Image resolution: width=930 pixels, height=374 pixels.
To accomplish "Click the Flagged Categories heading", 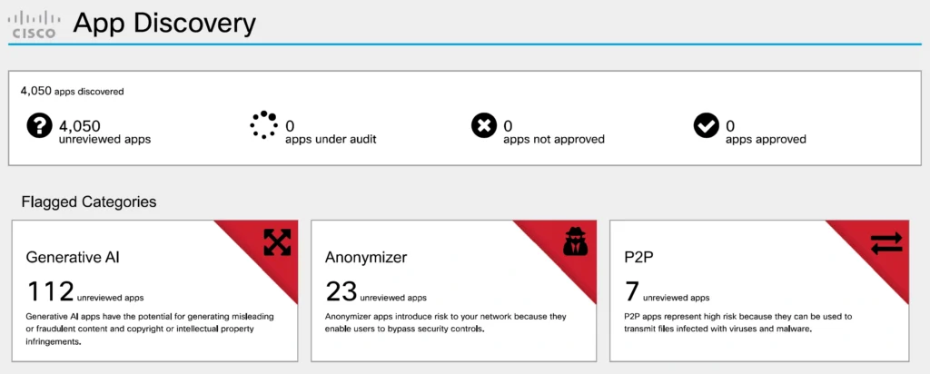I will tap(89, 202).
